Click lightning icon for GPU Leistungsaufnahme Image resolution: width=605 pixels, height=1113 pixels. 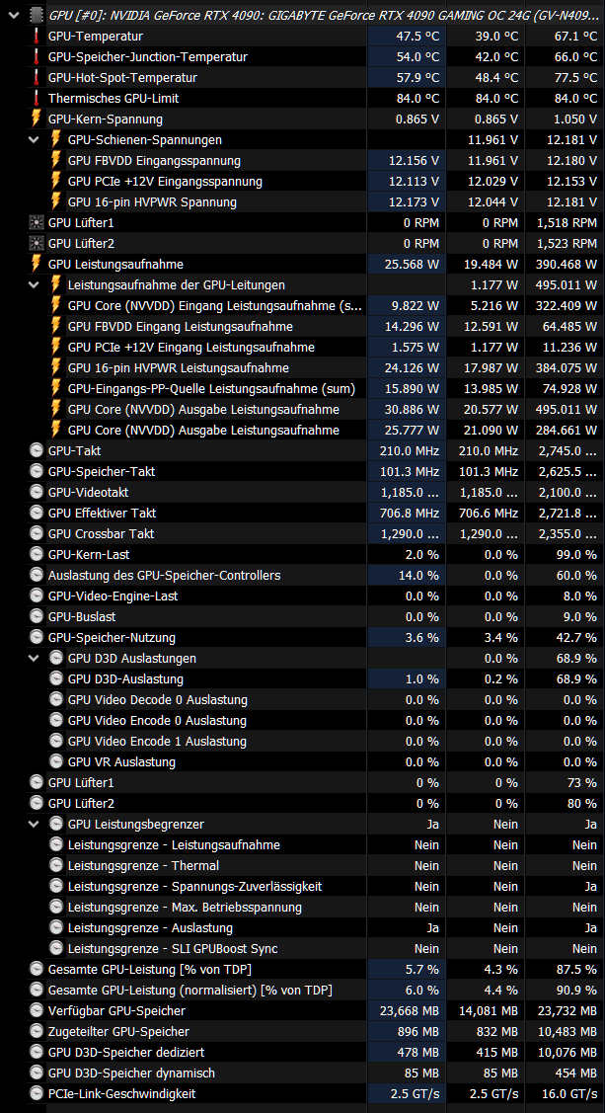[37, 264]
